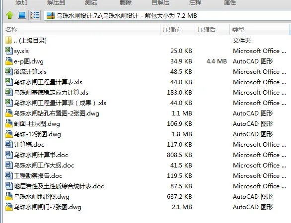
Task: Click AutoCAD icon for 乌珠-12张图.dwg
Action: pos(9,134)
